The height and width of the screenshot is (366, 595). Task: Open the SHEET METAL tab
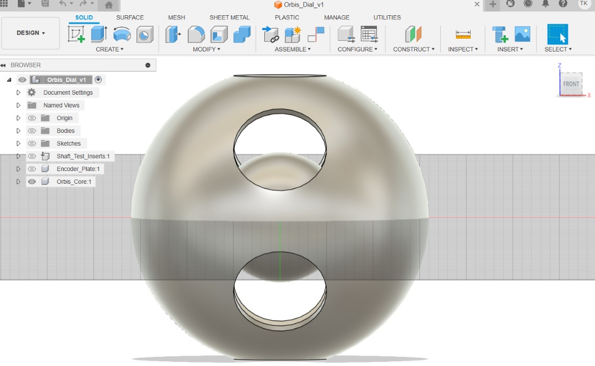[229, 17]
